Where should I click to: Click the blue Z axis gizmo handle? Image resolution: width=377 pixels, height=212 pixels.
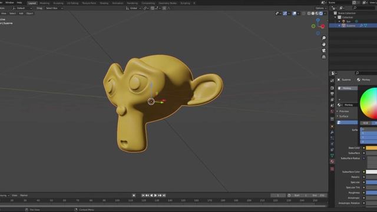(x=318, y=20)
